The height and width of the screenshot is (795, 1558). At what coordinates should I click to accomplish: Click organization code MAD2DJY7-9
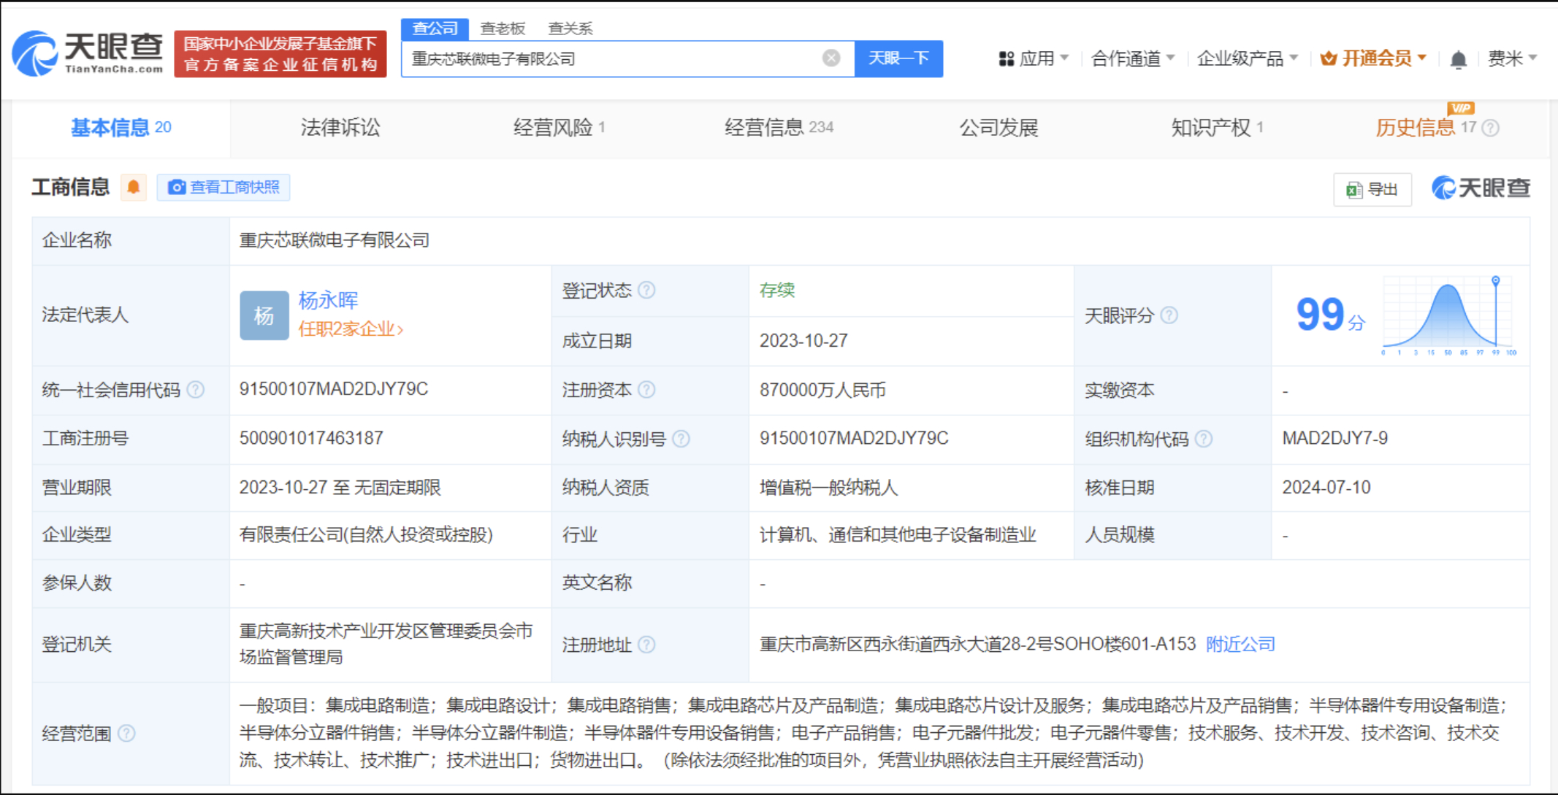tap(1335, 438)
